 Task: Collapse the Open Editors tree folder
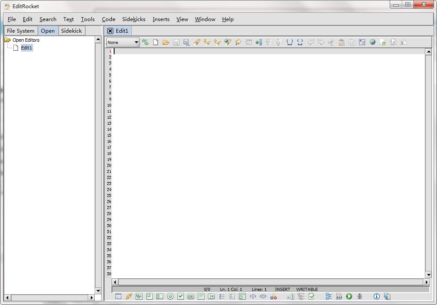tap(7, 40)
